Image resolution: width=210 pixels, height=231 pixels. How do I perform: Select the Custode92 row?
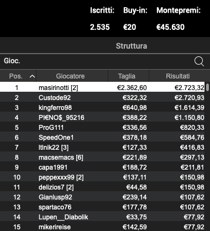(102, 98)
